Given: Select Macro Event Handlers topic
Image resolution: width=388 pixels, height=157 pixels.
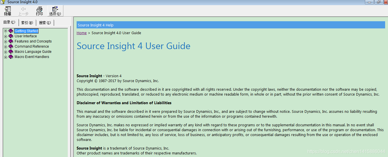Looking at the screenshot, I should [x=32, y=57].
